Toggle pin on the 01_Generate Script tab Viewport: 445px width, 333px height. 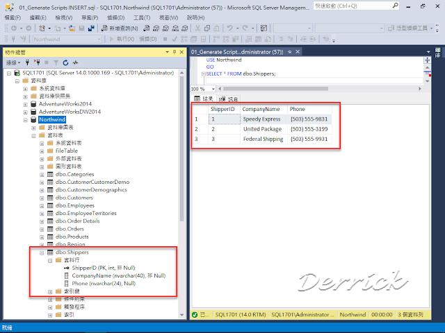[x=289, y=52]
